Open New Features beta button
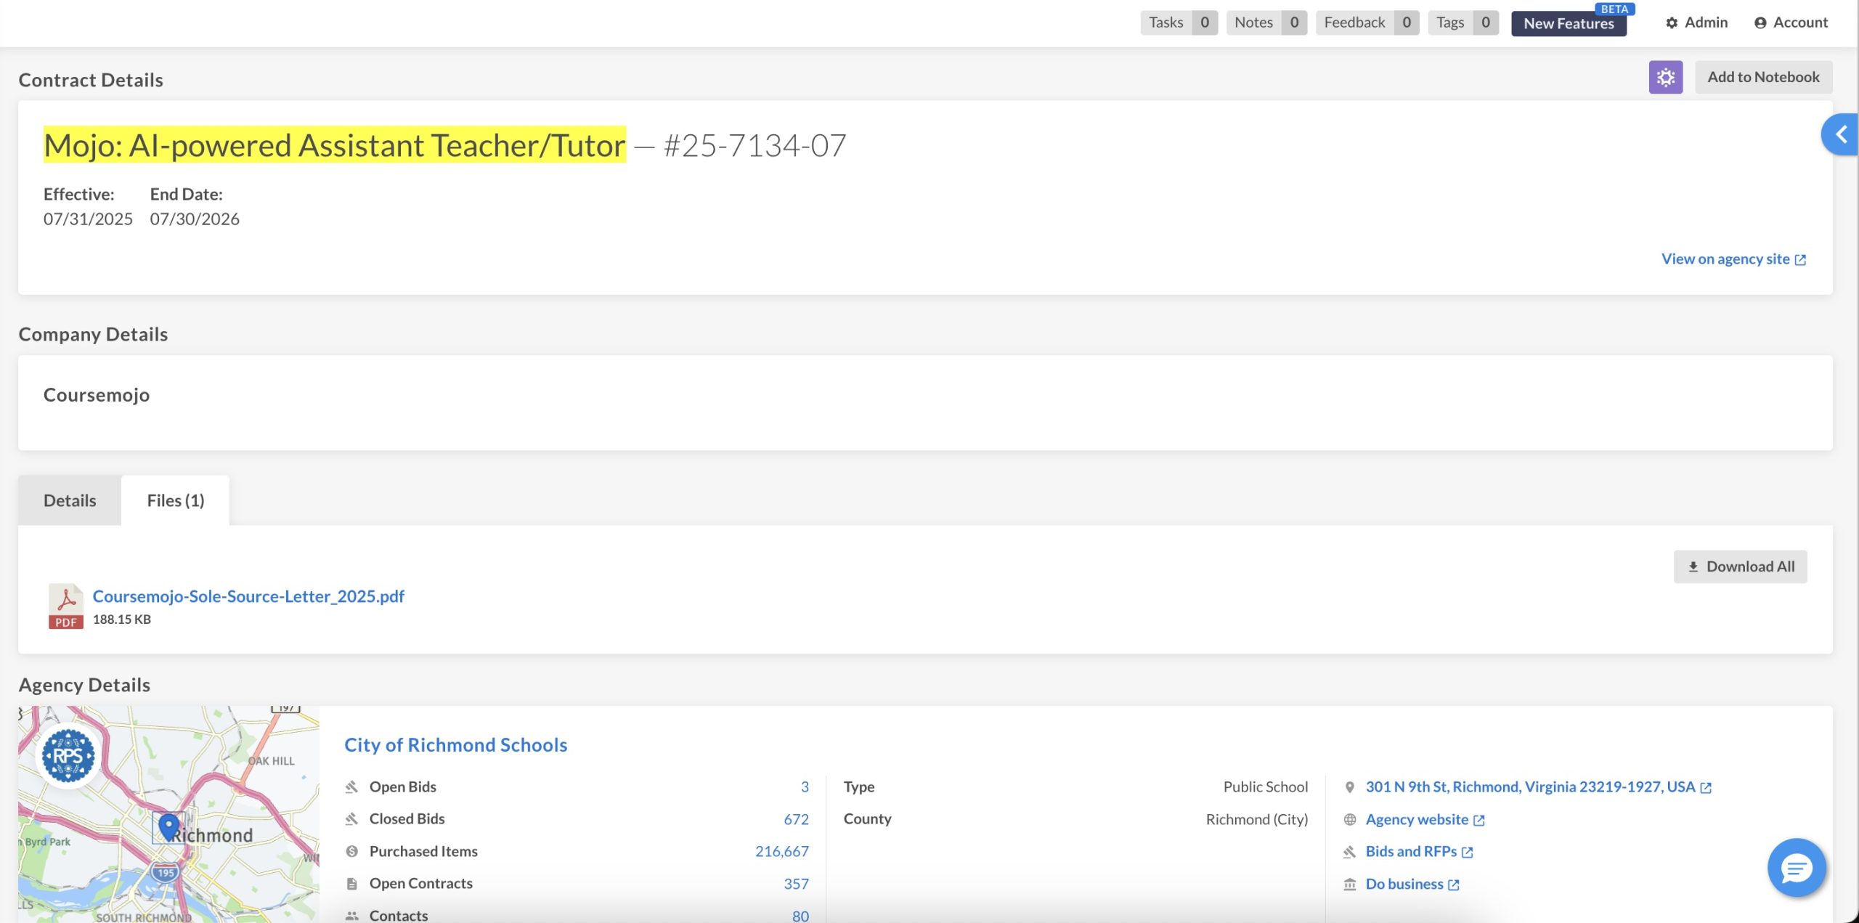Image resolution: width=1859 pixels, height=923 pixels. coord(1569,23)
